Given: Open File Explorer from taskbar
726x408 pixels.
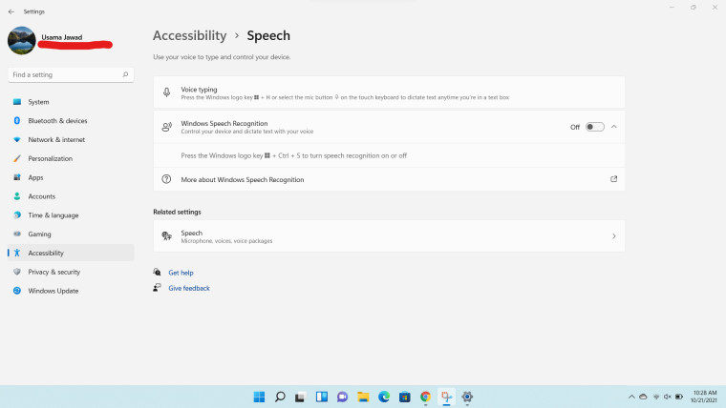Looking at the screenshot, I should [363, 397].
